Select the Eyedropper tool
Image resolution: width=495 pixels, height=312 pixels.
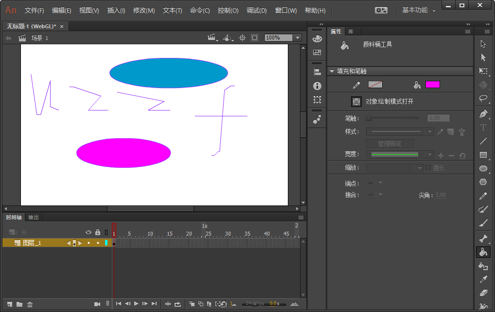pyautogui.click(x=483, y=280)
